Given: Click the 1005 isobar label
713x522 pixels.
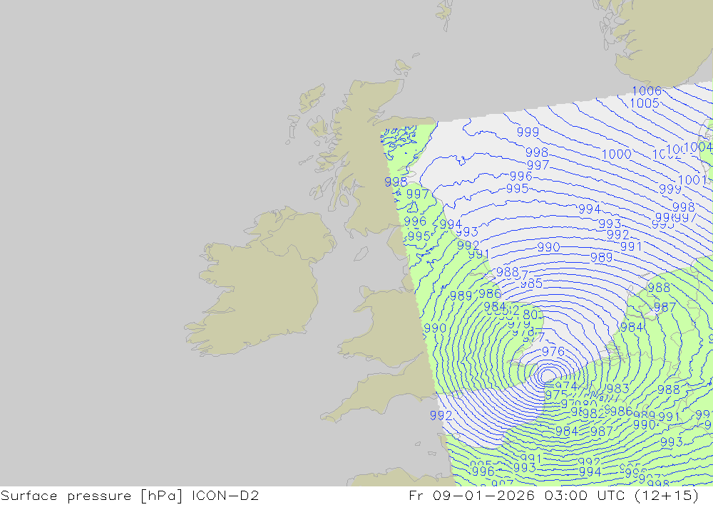Looking at the screenshot, I should [x=645, y=103].
